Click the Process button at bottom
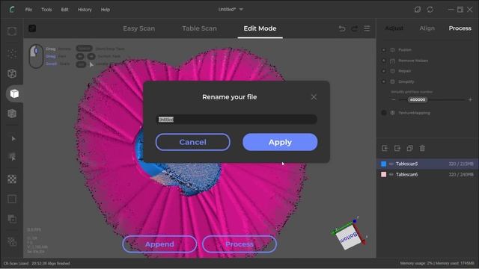Image resolution: width=479 pixels, height=269 pixels. pyautogui.click(x=239, y=244)
